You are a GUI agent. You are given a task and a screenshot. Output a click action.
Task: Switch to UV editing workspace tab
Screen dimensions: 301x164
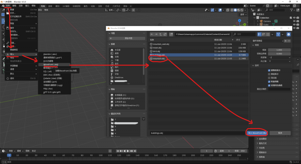tap(66, 6)
